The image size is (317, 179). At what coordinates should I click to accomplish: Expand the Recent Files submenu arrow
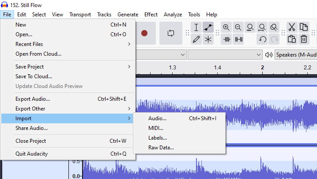click(129, 44)
